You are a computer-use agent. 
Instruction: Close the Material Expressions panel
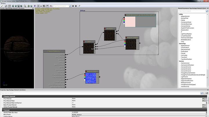[x=208, y=8]
